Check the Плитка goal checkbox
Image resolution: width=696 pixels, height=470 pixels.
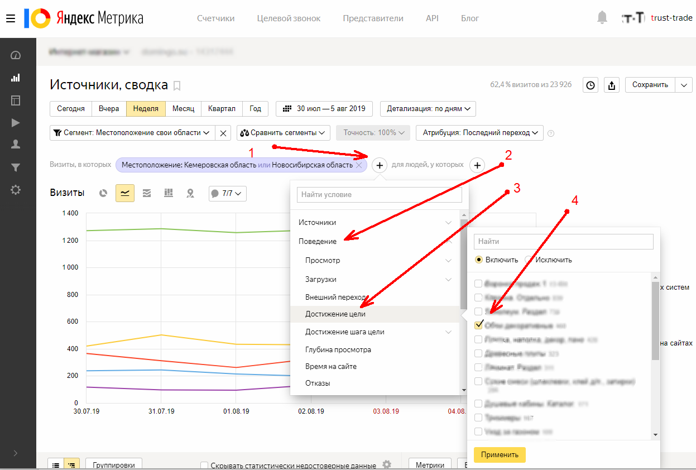pos(478,339)
